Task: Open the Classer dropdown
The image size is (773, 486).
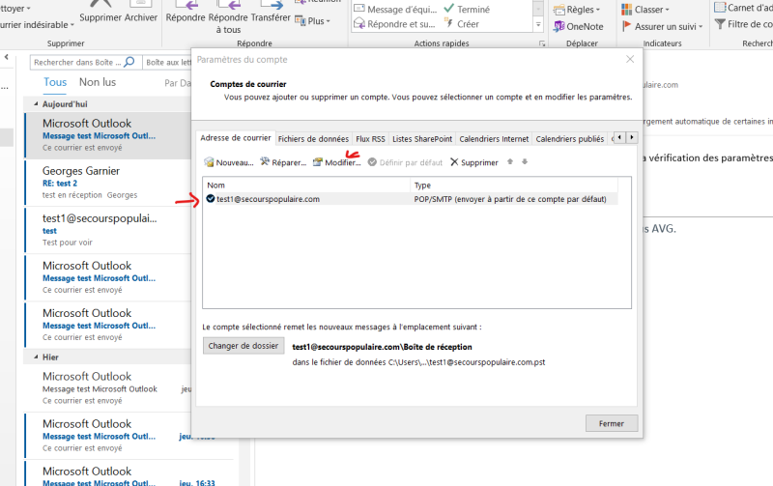Action: click(644, 10)
